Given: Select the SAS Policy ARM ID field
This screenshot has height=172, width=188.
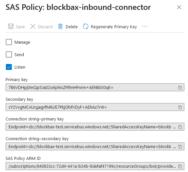Looking at the screenshot, I should pyautogui.click(x=95, y=166).
